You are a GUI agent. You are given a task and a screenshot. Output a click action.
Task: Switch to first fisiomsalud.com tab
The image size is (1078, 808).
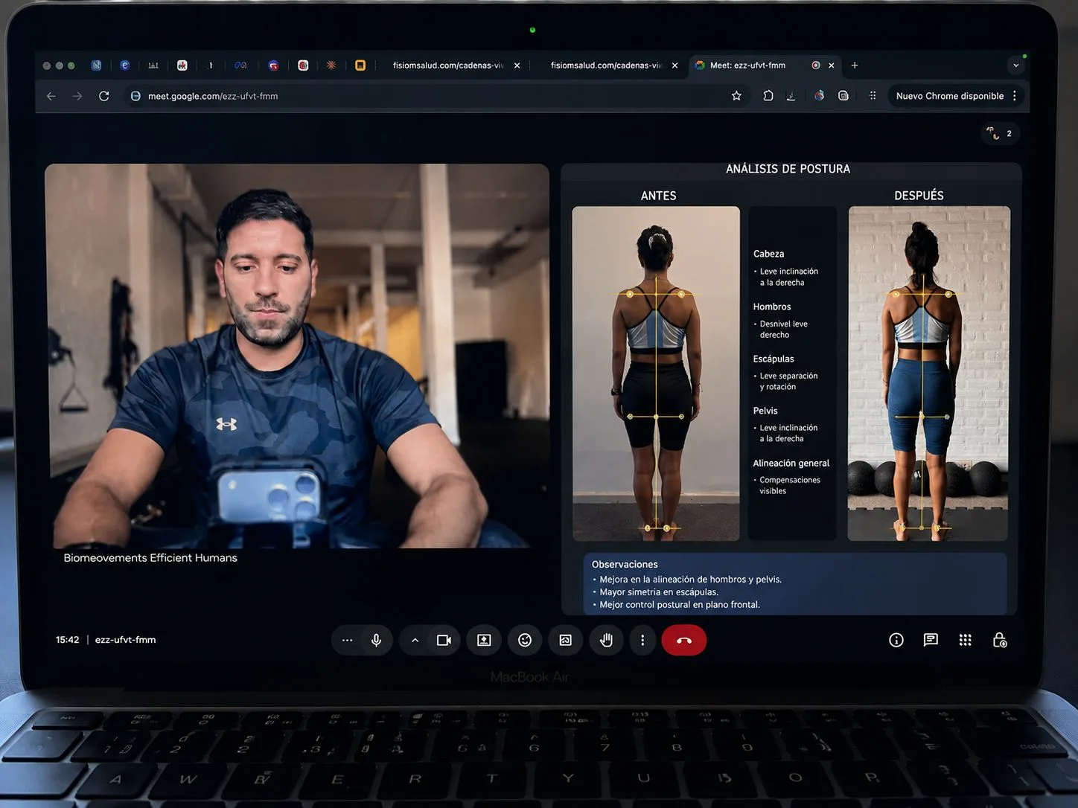pos(448,65)
